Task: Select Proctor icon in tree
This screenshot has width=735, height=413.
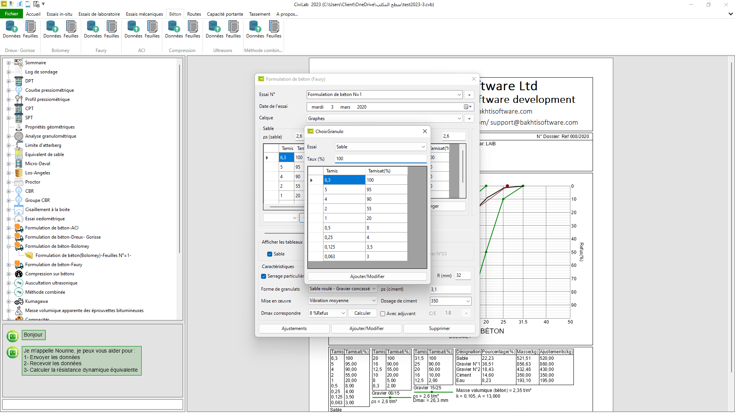Action: (19, 182)
